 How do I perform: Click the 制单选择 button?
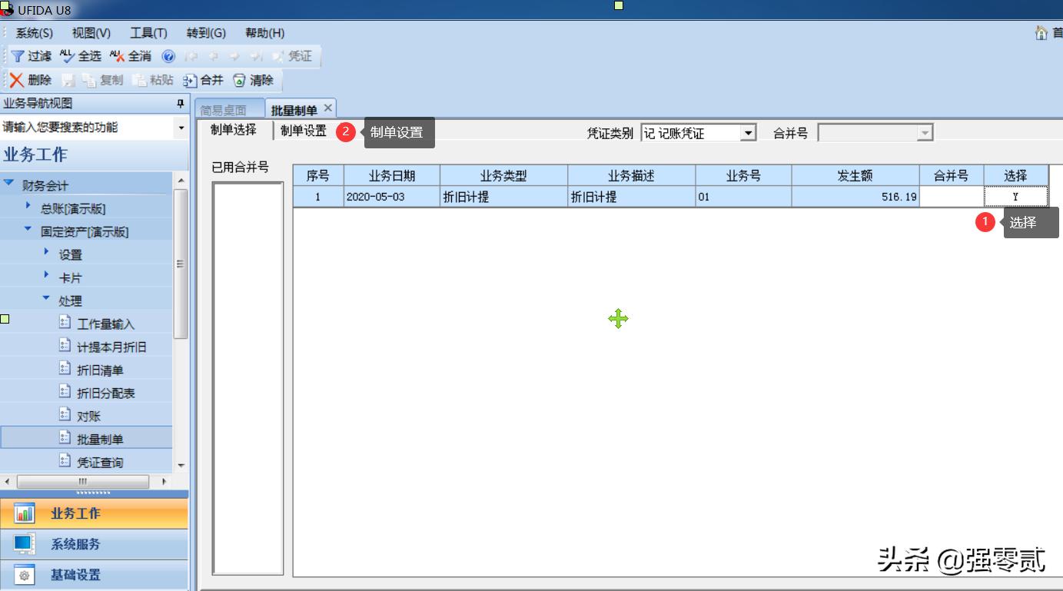234,131
